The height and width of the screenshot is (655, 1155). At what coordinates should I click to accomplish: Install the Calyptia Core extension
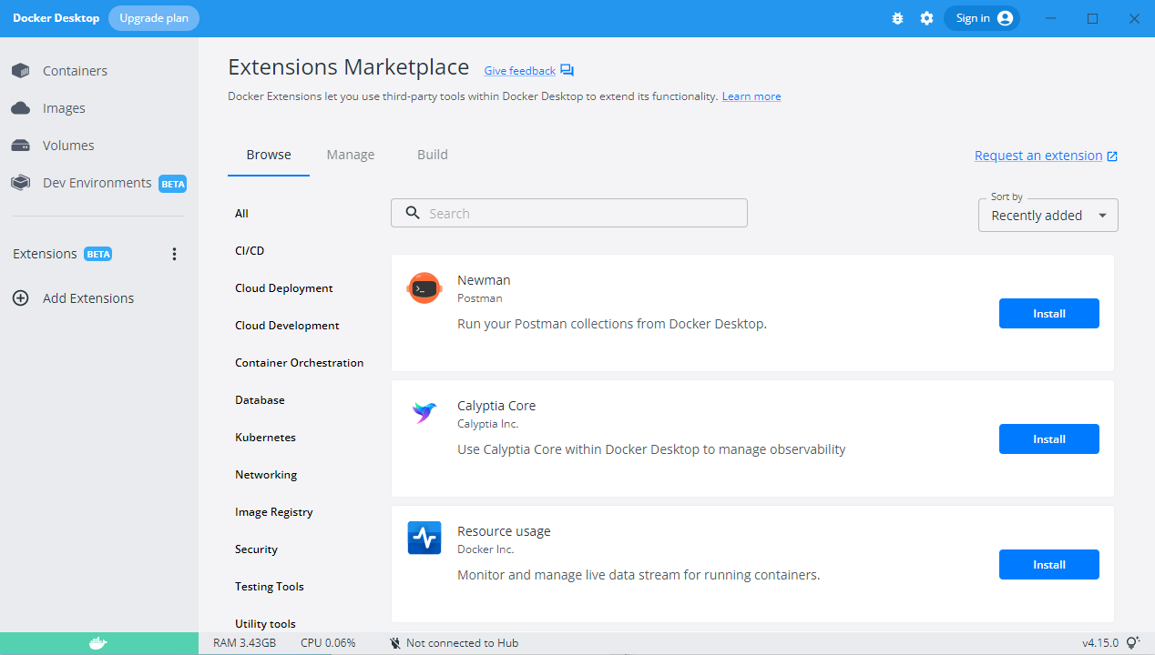[x=1048, y=439]
